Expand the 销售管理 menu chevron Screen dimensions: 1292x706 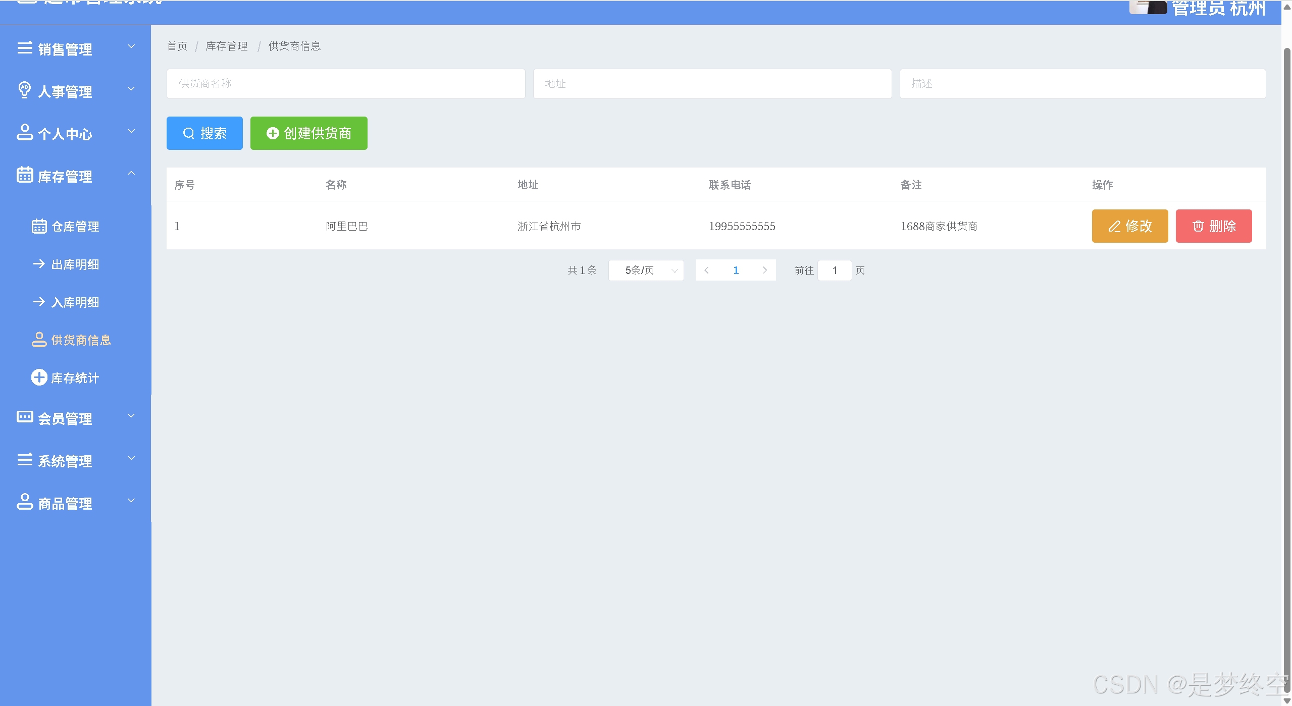[x=131, y=46]
